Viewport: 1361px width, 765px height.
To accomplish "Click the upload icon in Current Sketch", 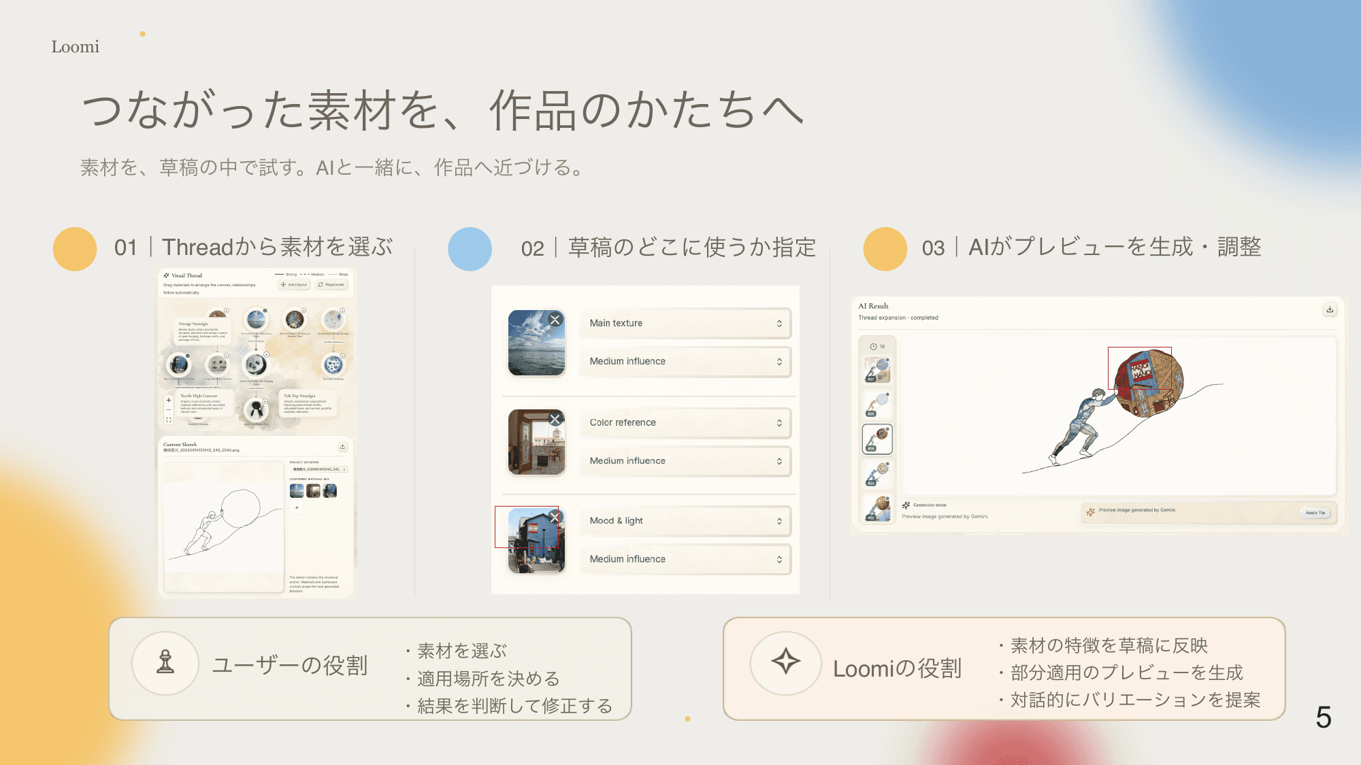I will click(342, 447).
